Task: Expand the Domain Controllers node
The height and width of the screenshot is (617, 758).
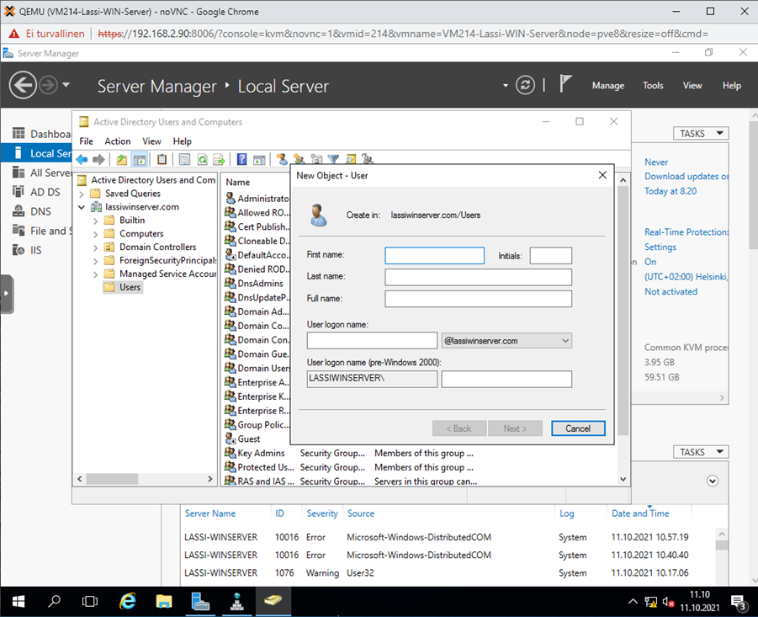Action: [x=95, y=247]
